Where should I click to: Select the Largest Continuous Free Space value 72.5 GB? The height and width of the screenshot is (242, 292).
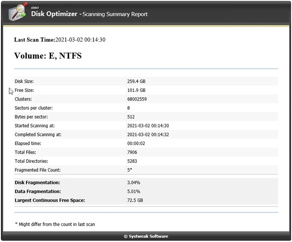[x=135, y=201]
